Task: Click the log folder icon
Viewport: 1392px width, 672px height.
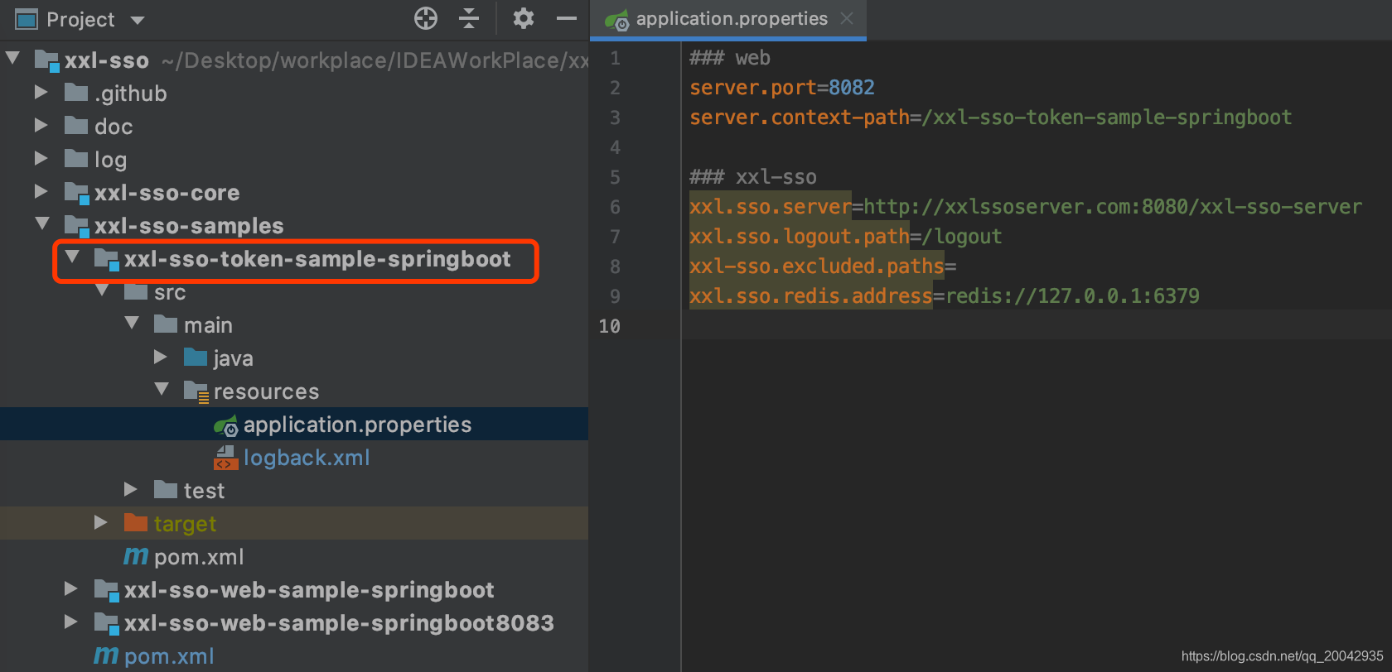Action: click(x=76, y=158)
